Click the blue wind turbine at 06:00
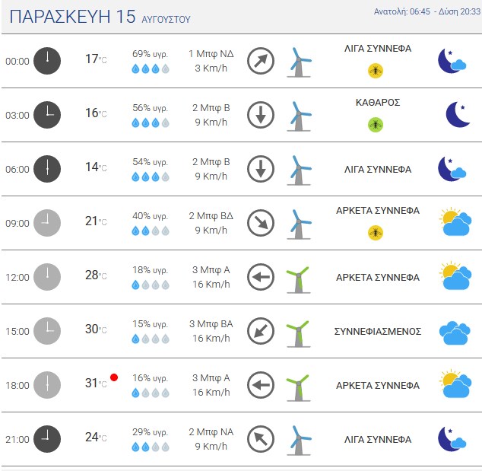 tap(299, 170)
